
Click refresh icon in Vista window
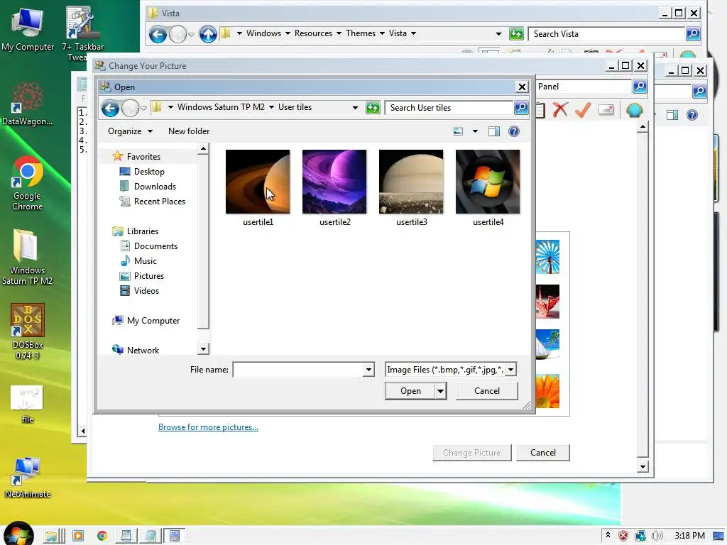point(516,34)
